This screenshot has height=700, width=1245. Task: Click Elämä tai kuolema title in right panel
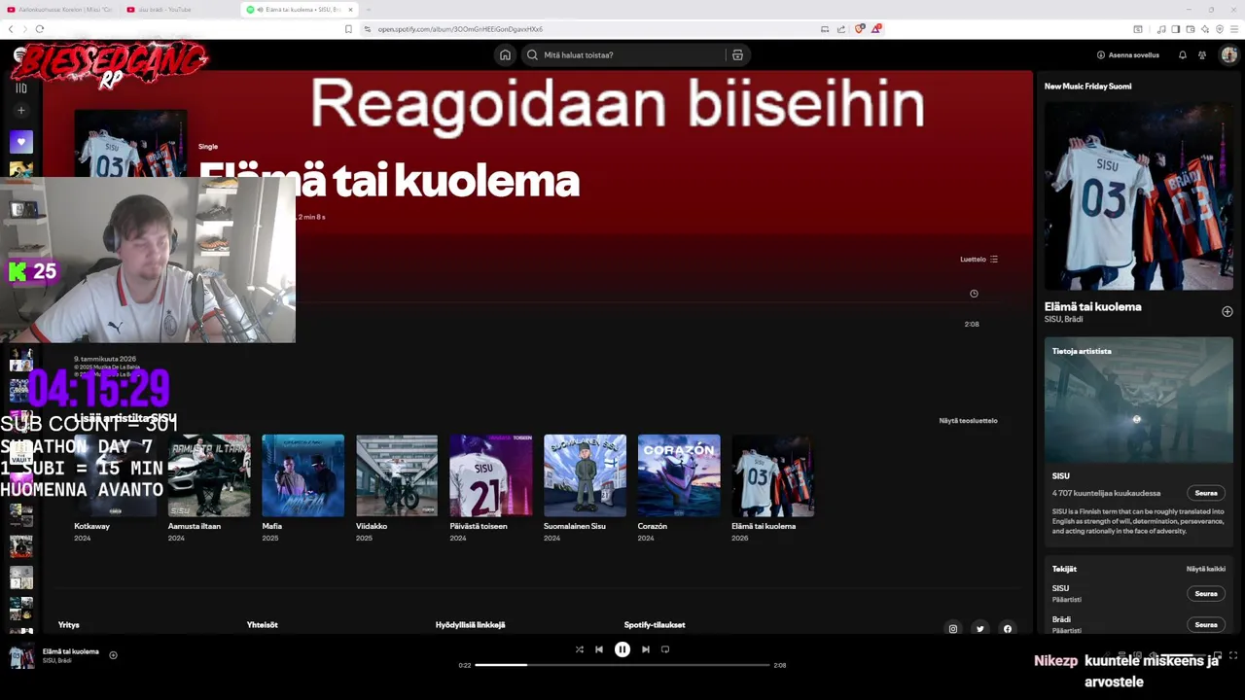(x=1093, y=306)
